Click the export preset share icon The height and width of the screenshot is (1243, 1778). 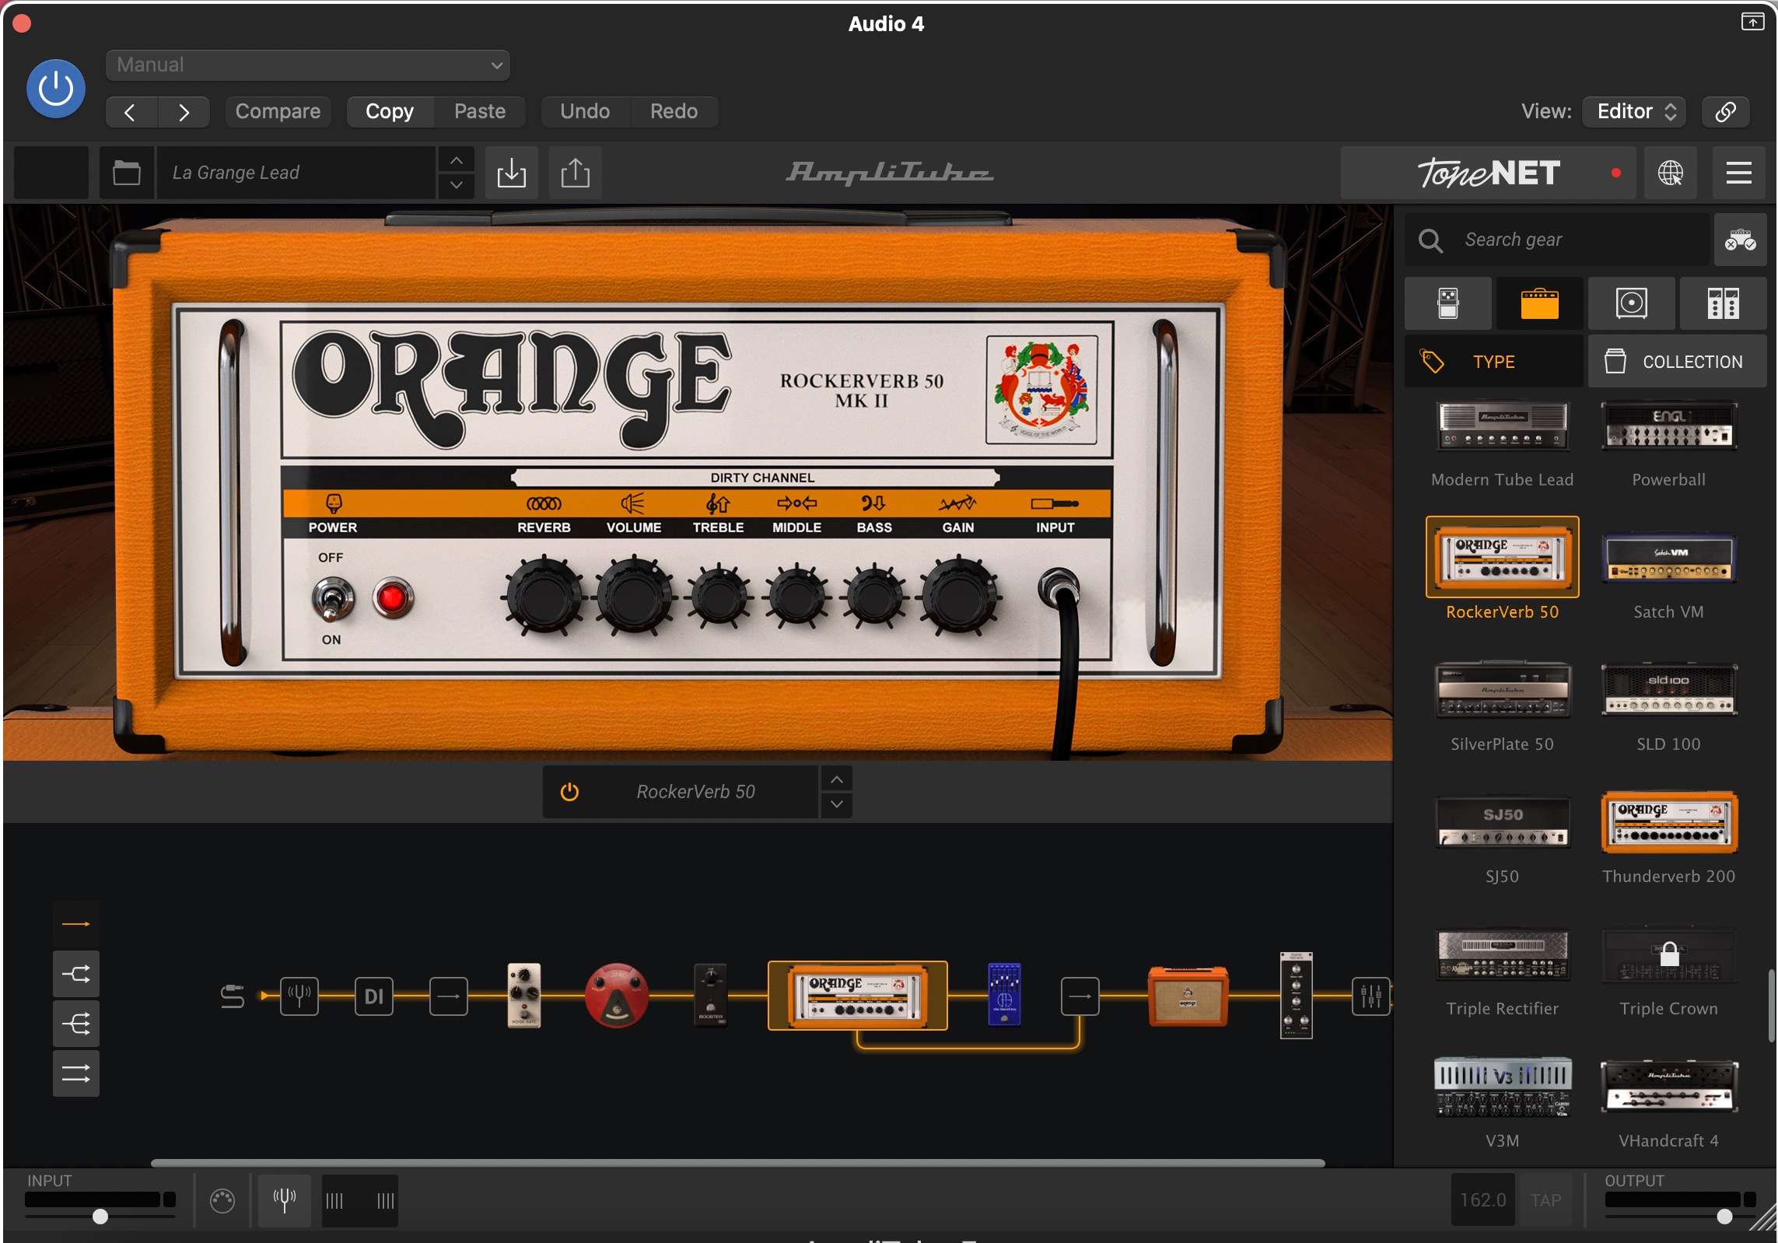575,172
